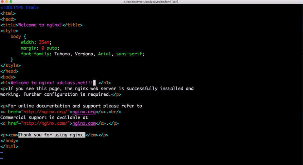This screenshot has width=303, height=165.
Task: Click the closing '</html>' tag
Action: (9, 146)
